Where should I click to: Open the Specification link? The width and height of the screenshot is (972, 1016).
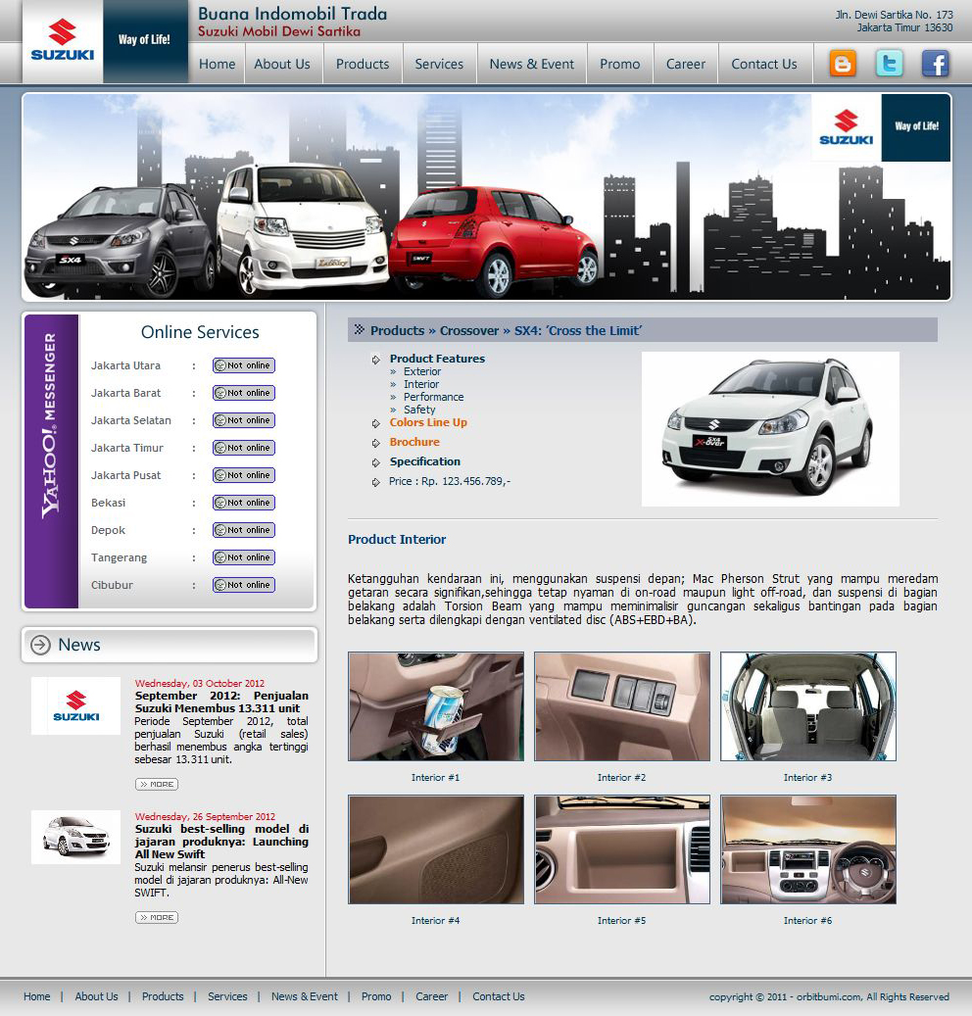tap(425, 461)
